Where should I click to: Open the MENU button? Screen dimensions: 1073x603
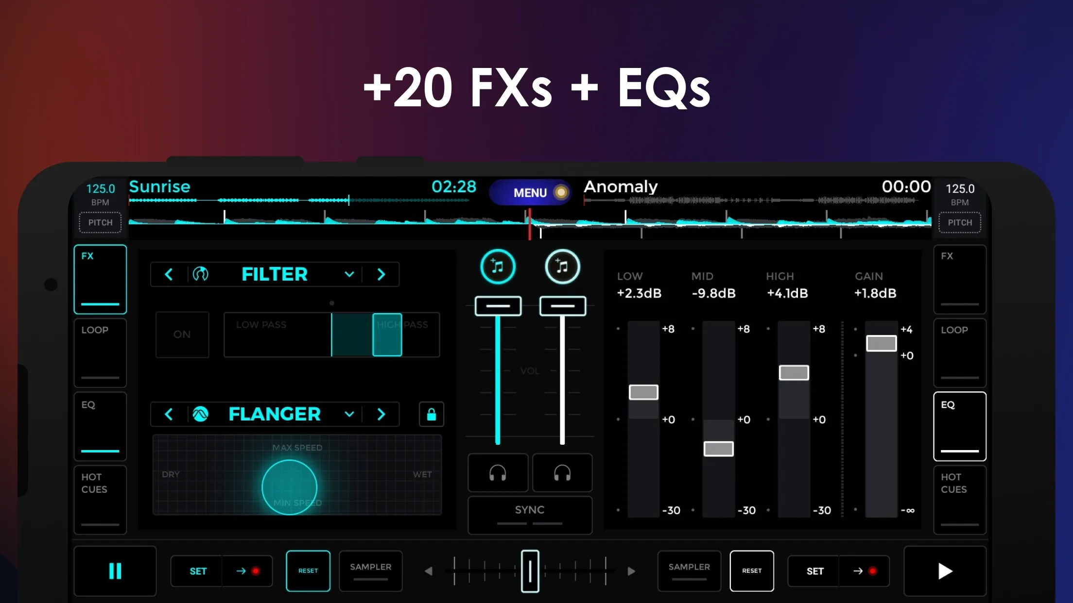click(531, 193)
